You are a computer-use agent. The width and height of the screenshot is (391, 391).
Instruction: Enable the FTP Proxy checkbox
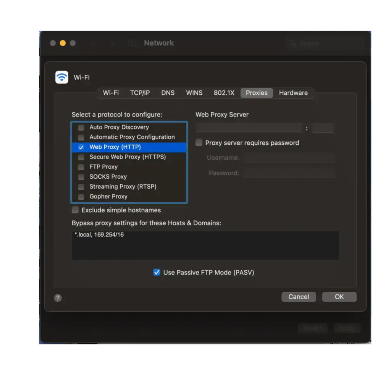tap(81, 166)
